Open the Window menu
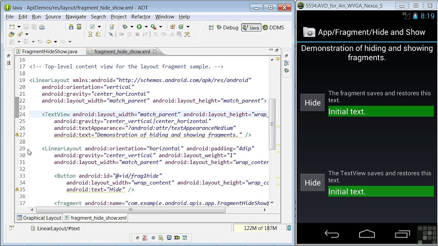The width and height of the screenshot is (438, 246). tap(165, 17)
